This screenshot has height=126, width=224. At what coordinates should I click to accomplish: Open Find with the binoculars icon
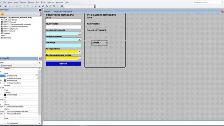(x=20, y=6)
